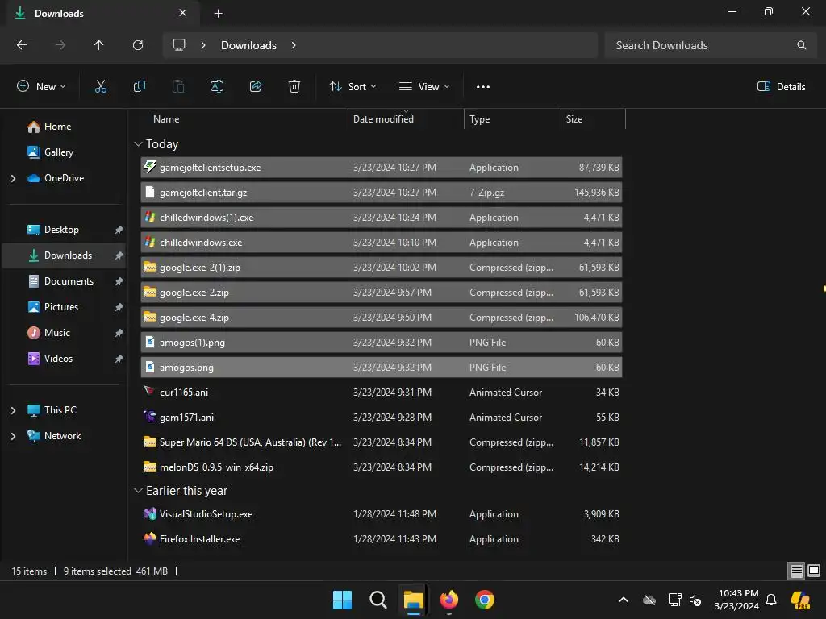Click File Explorer taskbar icon

[414, 600]
